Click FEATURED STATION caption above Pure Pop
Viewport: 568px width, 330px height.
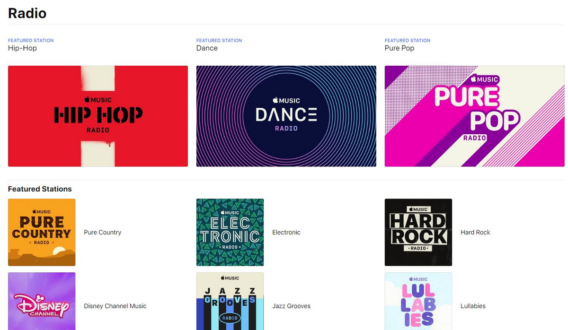point(408,41)
